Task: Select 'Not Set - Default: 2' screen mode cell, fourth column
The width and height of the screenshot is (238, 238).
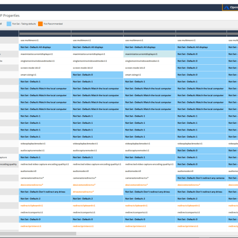Action: [201, 68]
